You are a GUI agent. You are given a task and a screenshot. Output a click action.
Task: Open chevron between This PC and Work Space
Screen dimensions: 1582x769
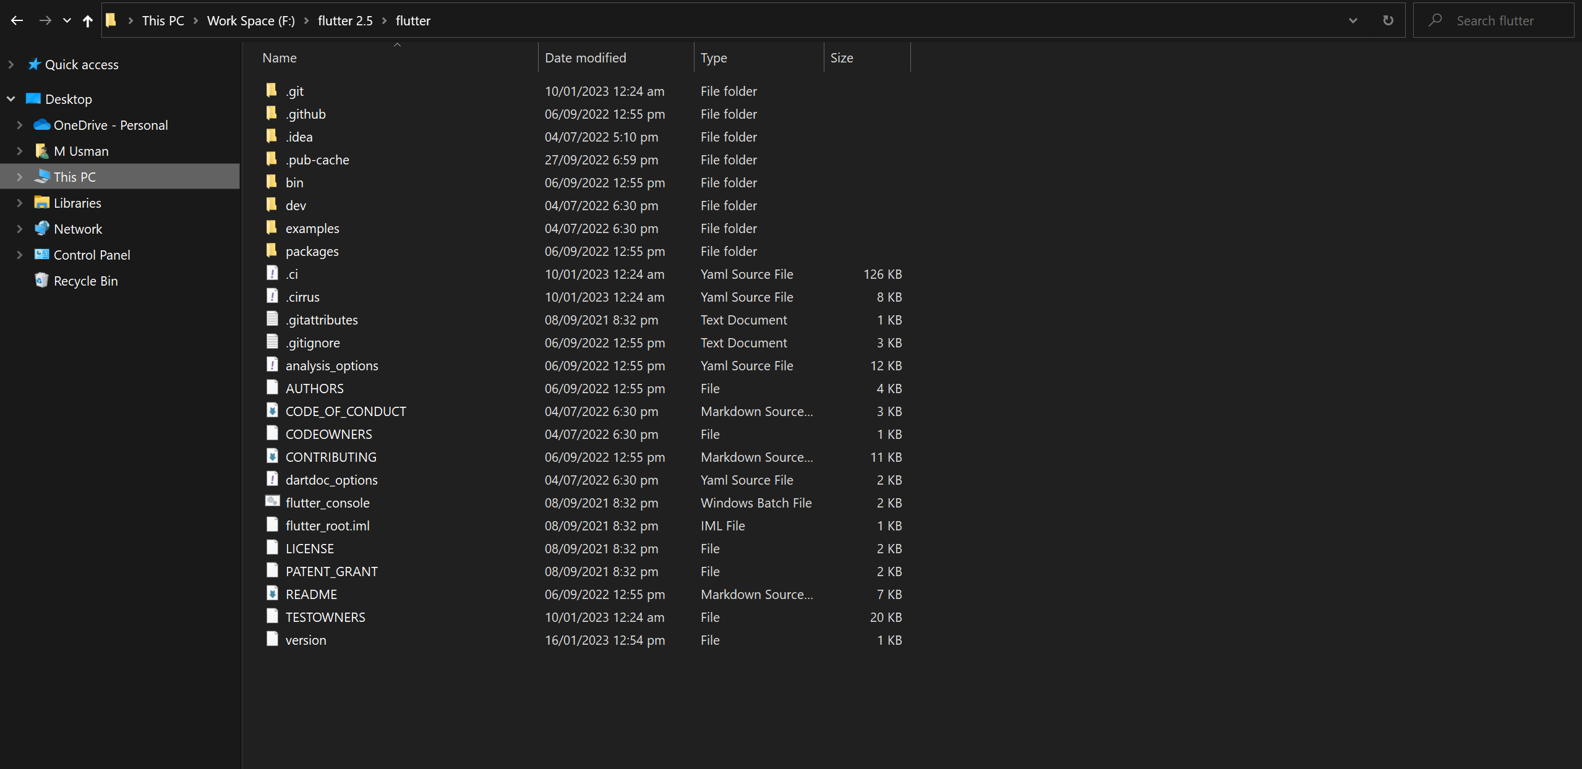click(195, 20)
